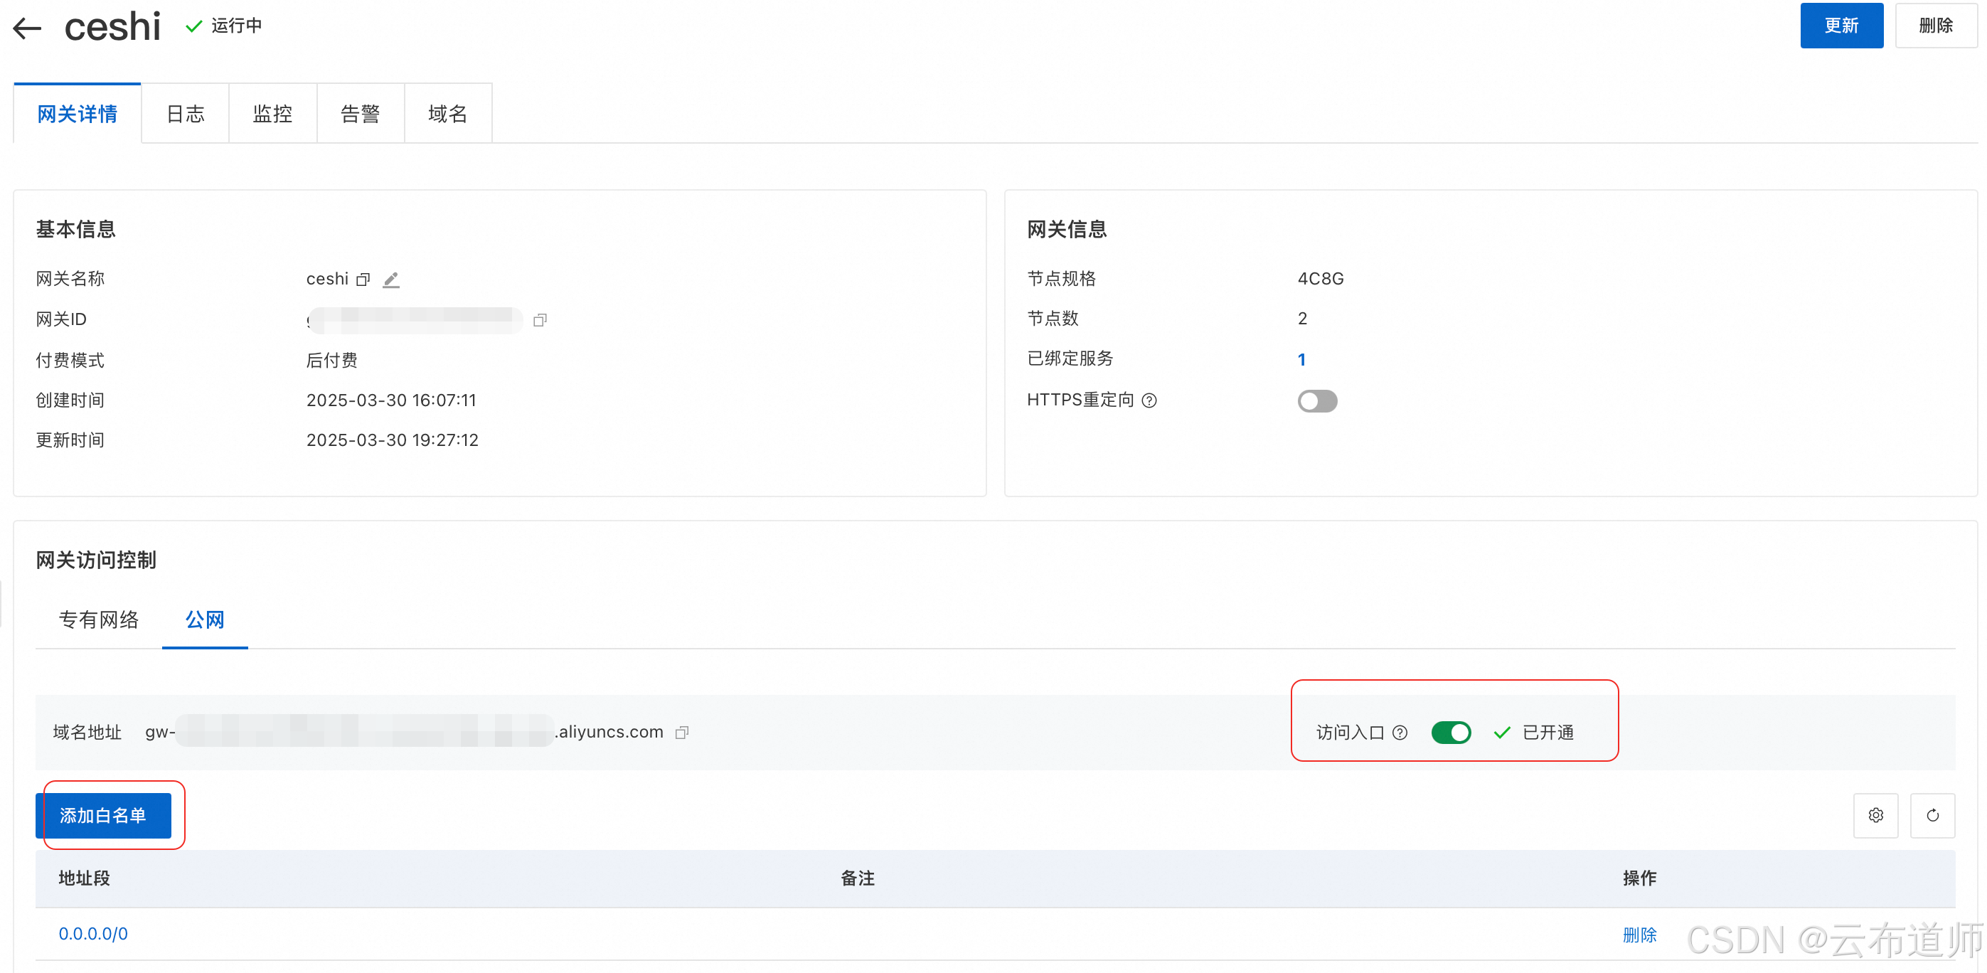Copy the gateway name ceshi
The height and width of the screenshot is (973, 1987).
click(x=363, y=280)
